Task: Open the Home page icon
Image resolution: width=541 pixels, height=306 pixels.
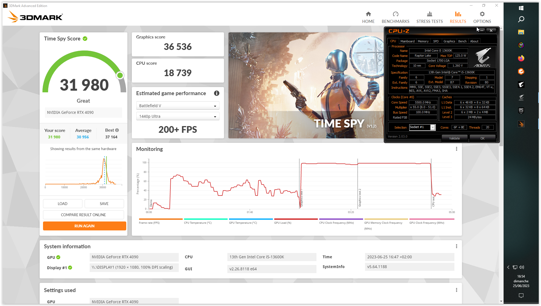Action: [x=368, y=14]
